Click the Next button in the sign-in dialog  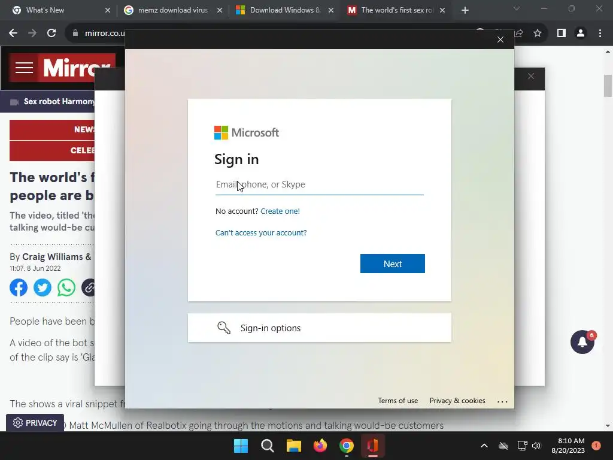[x=393, y=264]
